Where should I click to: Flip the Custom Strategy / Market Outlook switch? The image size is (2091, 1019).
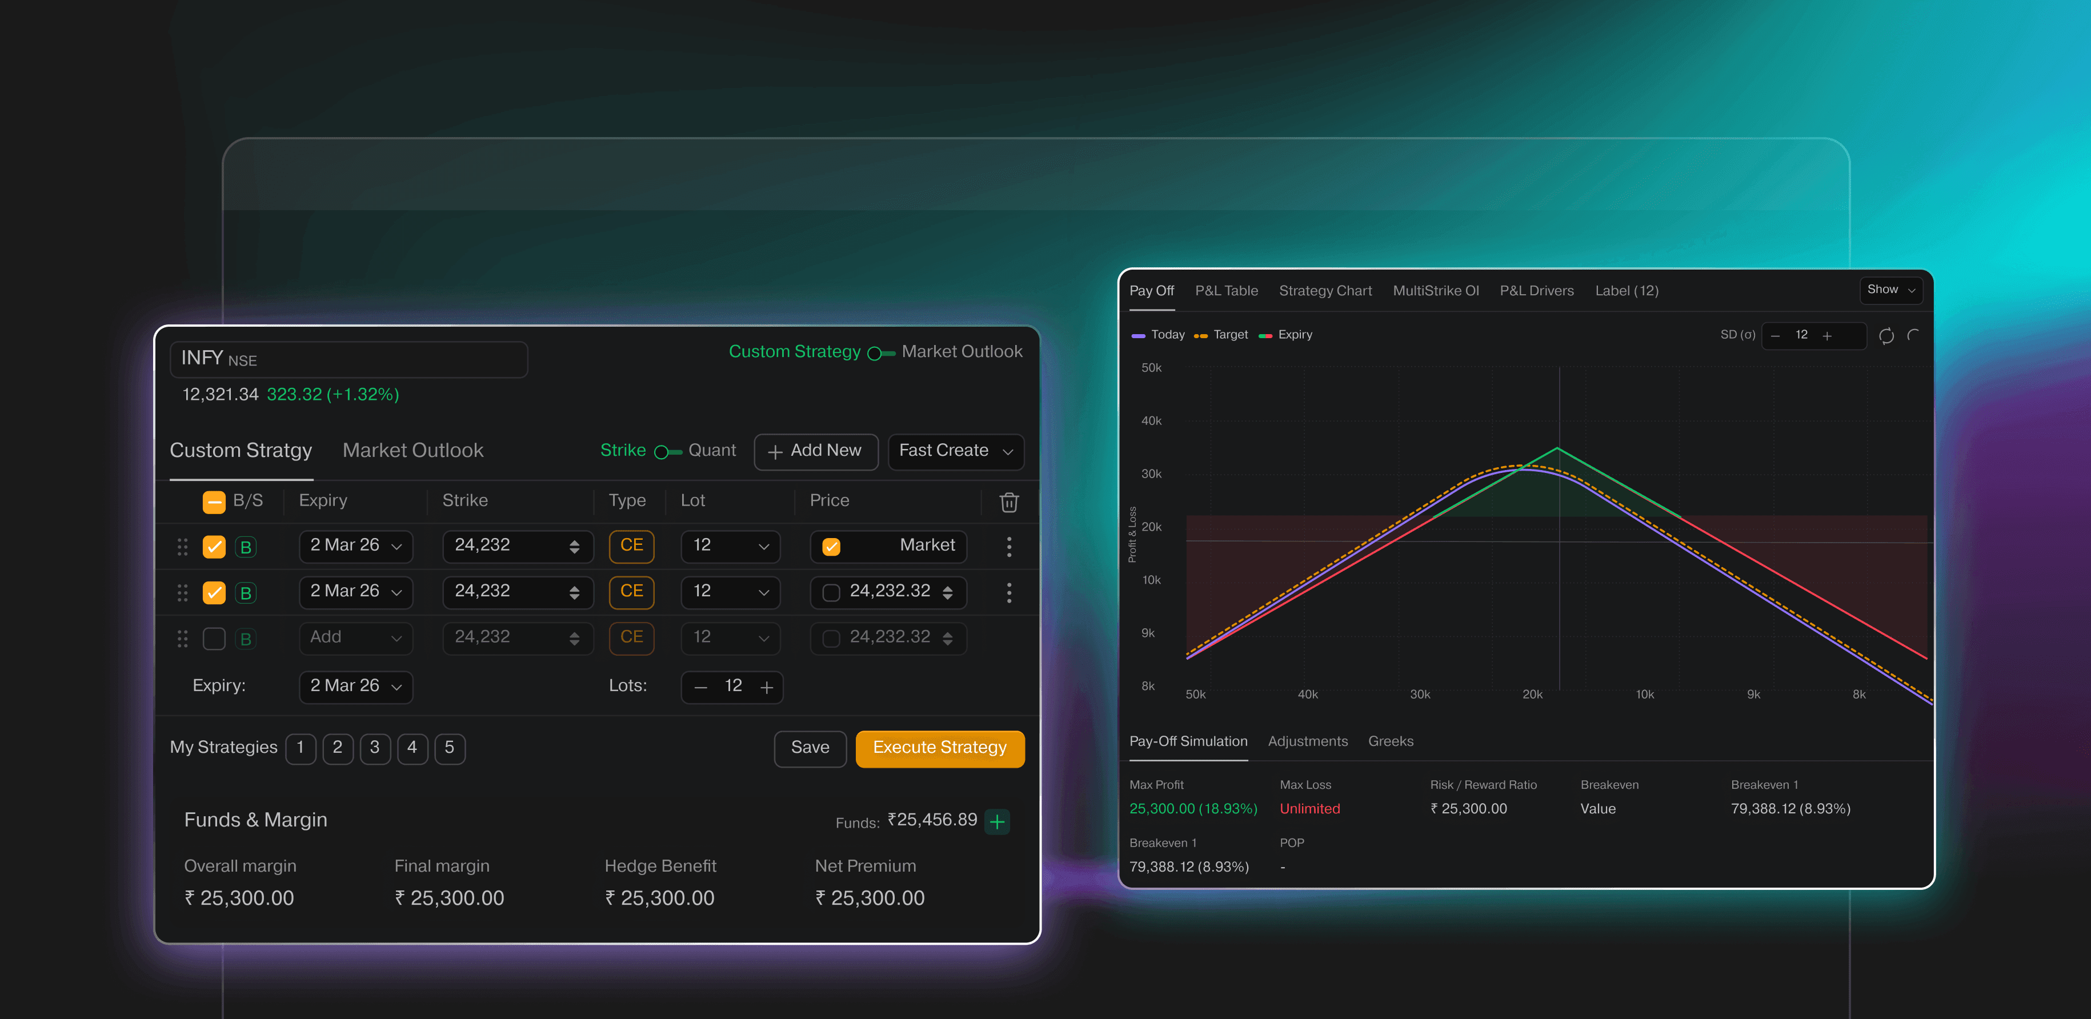tap(881, 354)
